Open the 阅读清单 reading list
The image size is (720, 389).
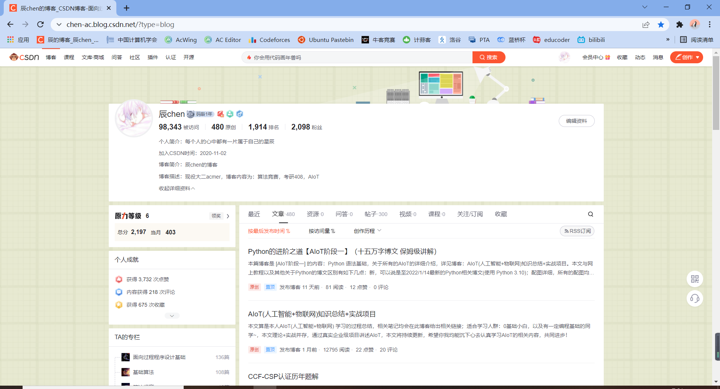tap(697, 40)
